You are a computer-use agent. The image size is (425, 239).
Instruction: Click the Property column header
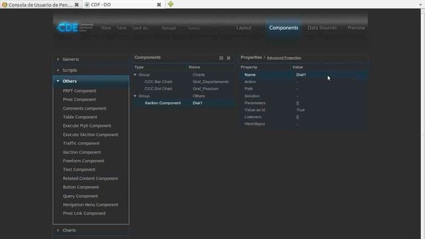[x=249, y=67]
